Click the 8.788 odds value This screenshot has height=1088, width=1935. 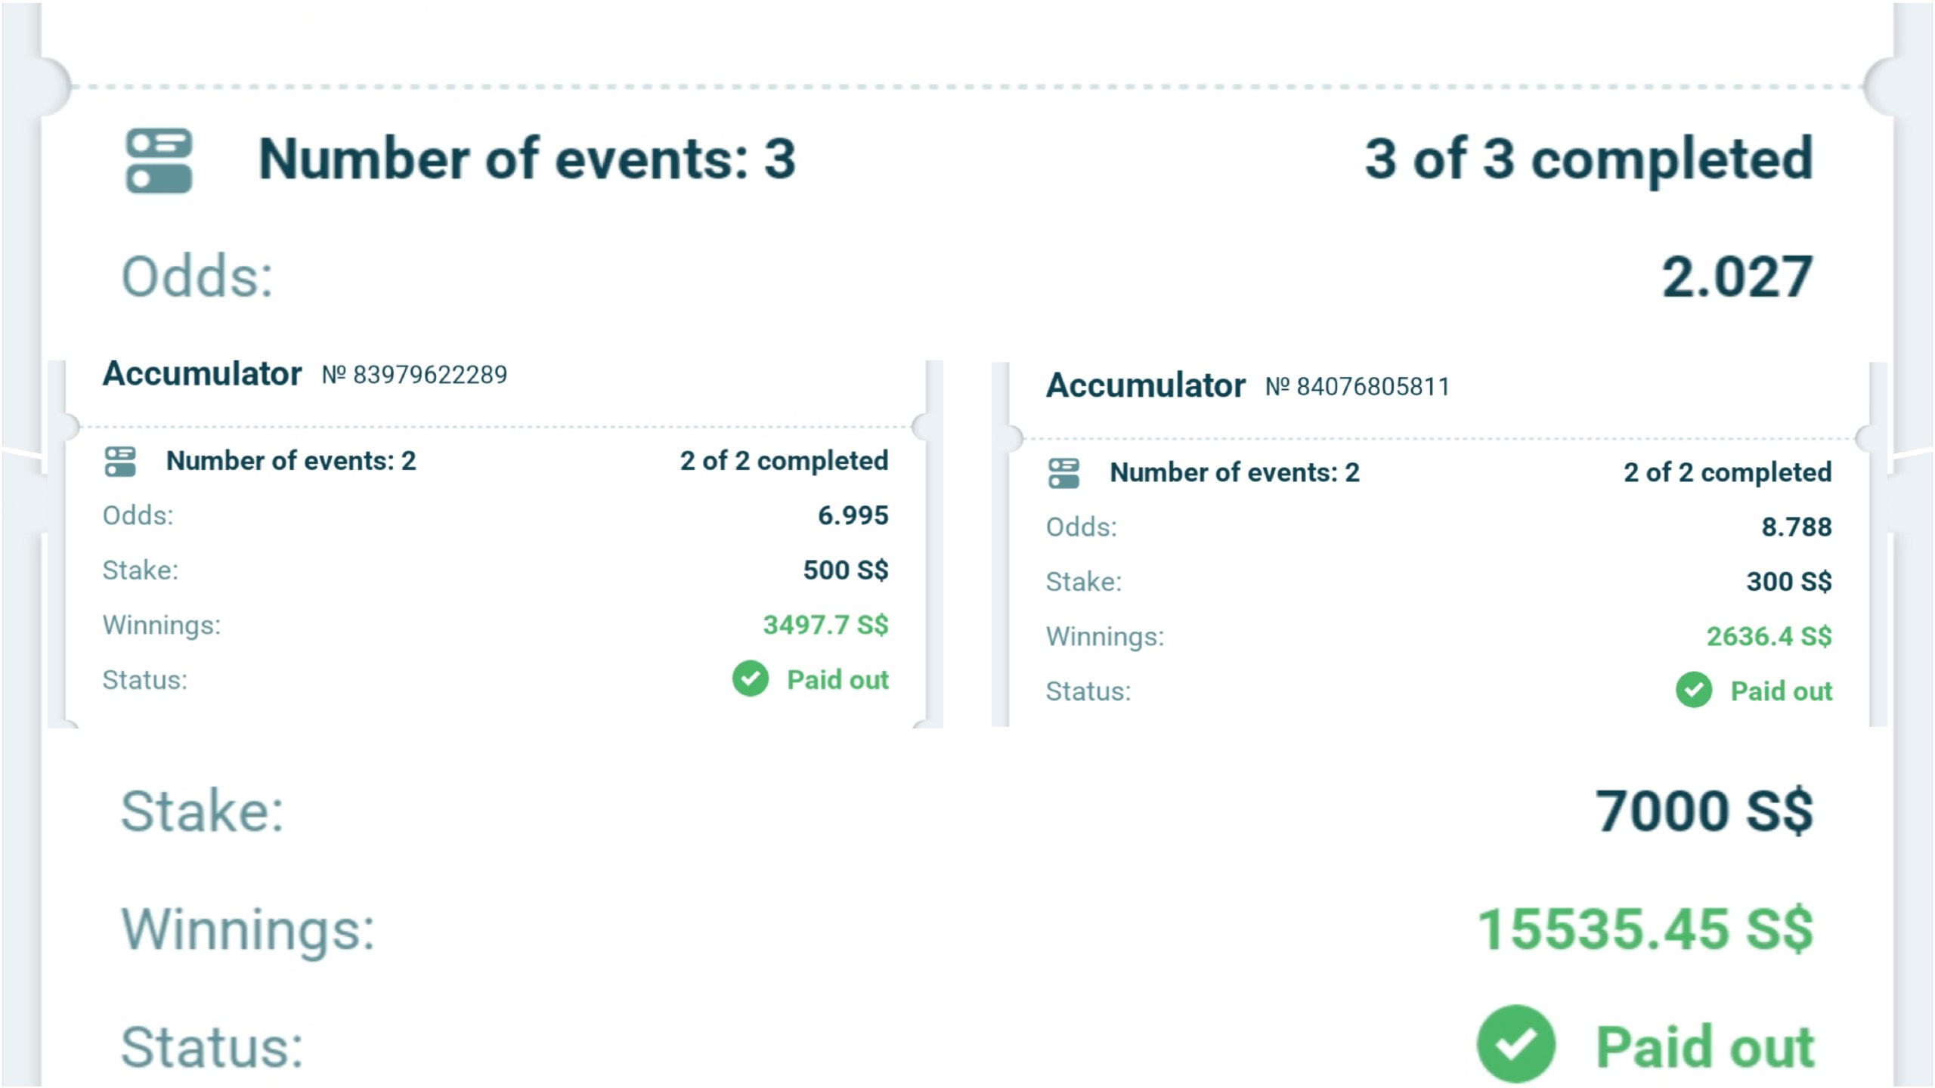(1797, 527)
